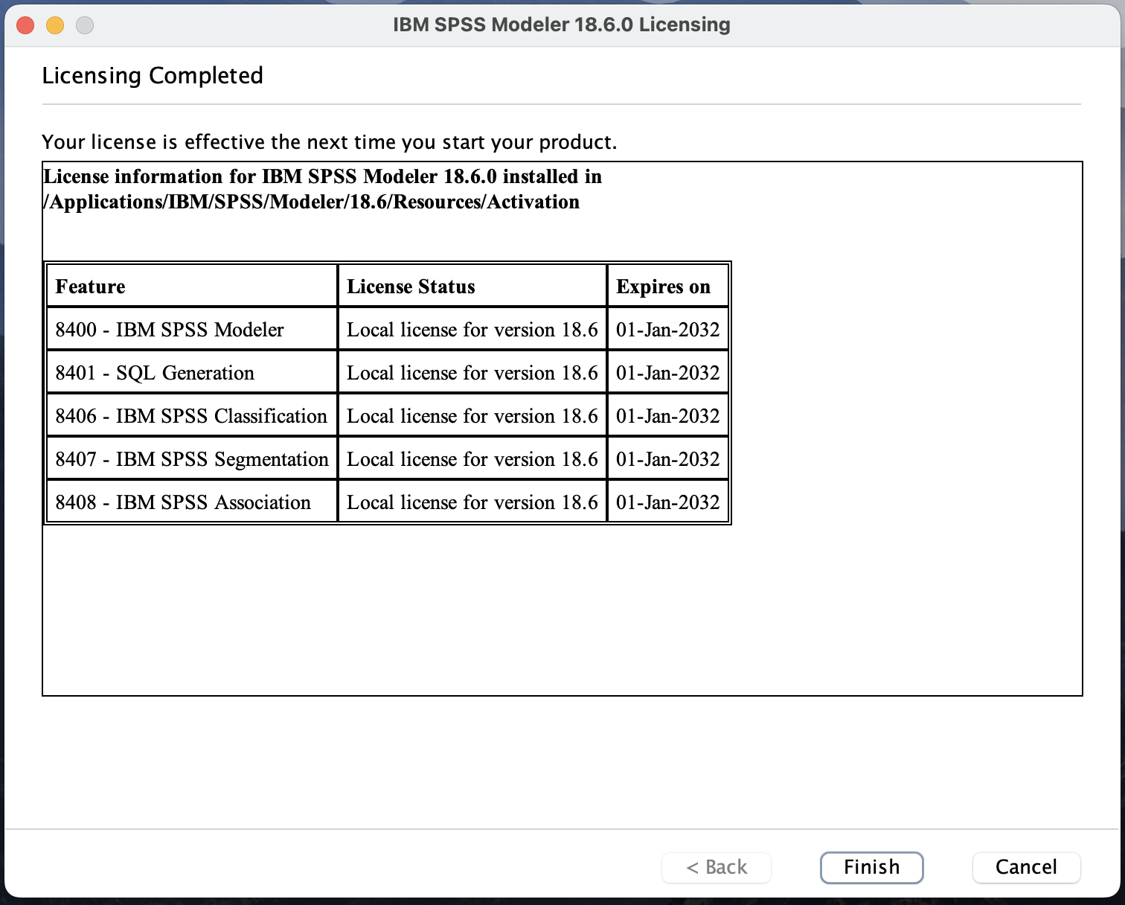The width and height of the screenshot is (1125, 905).
Task: Click the 'Licensing Completed' heading
Action: [153, 76]
